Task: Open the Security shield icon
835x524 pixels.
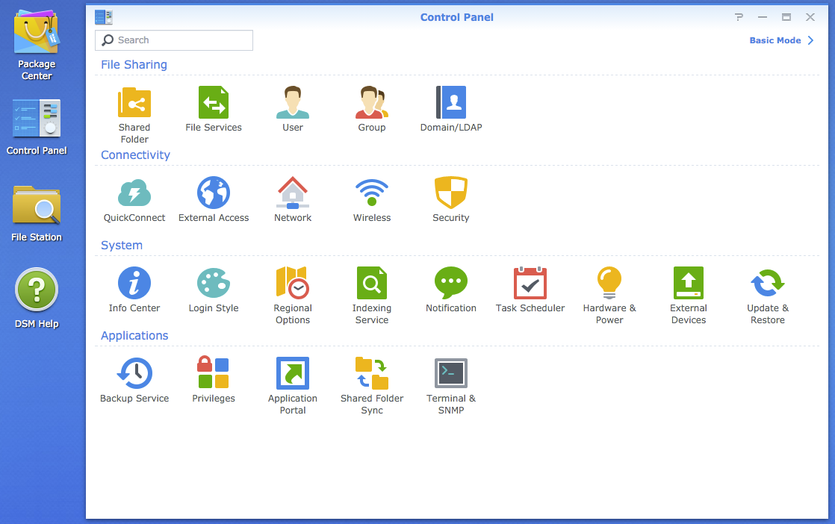Action: click(451, 193)
